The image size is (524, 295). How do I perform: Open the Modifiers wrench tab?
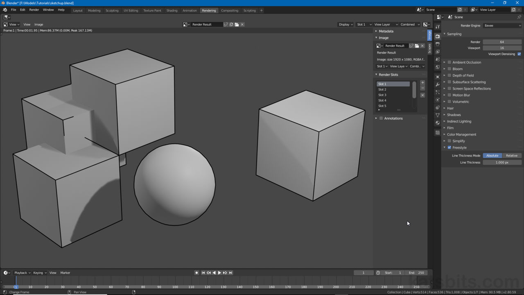(438, 84)
